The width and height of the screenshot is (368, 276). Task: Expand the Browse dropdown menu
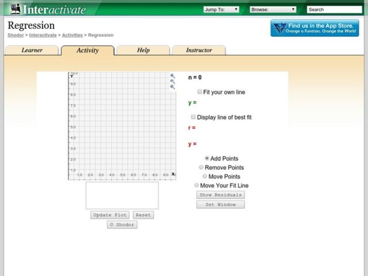273,9
